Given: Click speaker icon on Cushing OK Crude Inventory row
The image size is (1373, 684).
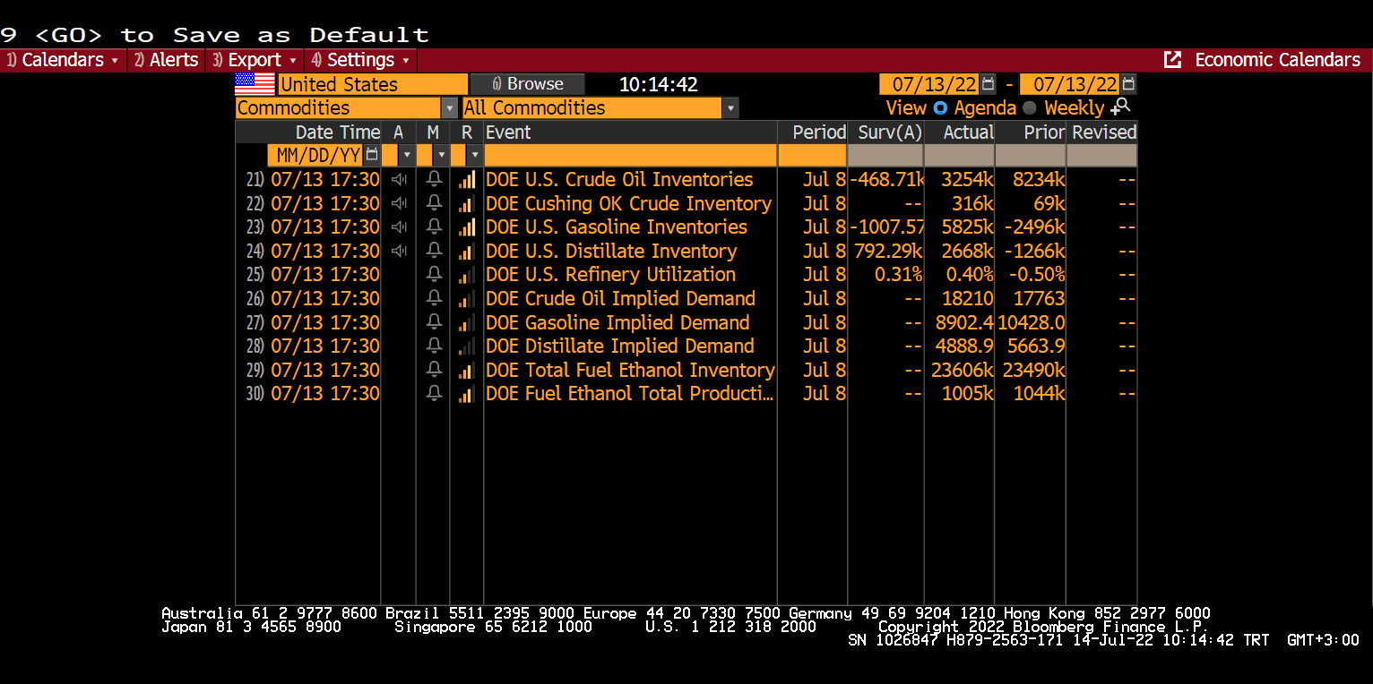Looking at the screenshot, I should 399,203.
